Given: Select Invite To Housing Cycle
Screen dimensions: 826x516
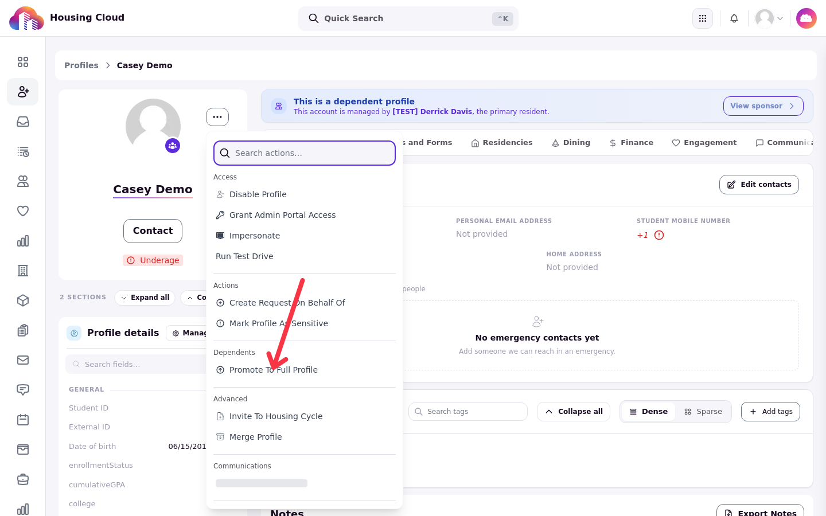Looking at the screenshot, I should coord(305,416).
